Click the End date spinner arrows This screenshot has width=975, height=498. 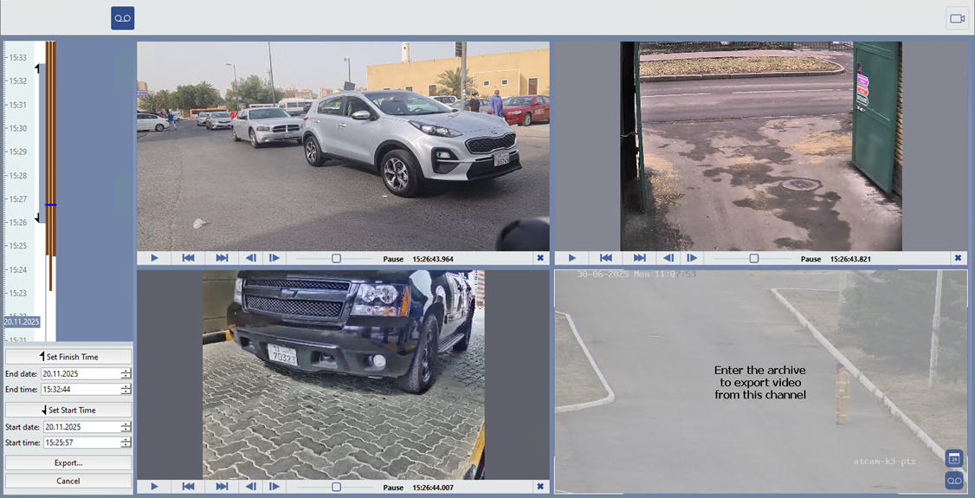[126, 374]
